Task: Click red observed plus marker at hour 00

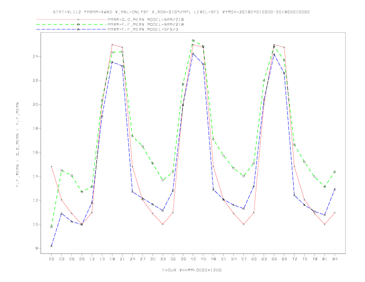Action: tap(52, 167)
